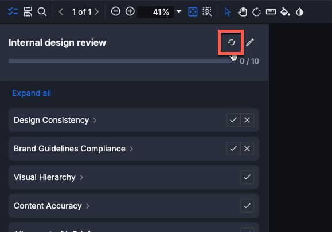Mark Brand Guidelines Compliance as failed

point(247,149)
